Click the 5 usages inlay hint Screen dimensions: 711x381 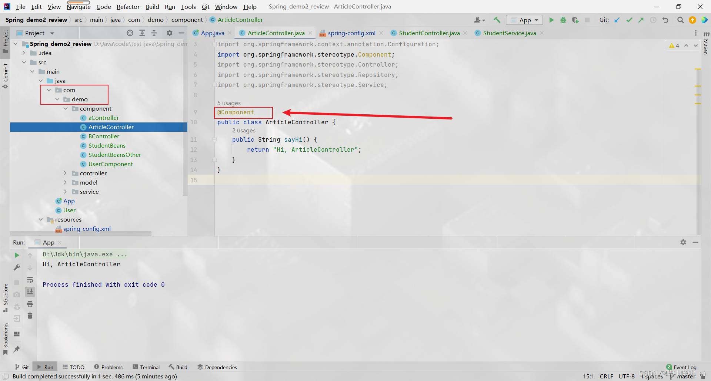point(229,103)
